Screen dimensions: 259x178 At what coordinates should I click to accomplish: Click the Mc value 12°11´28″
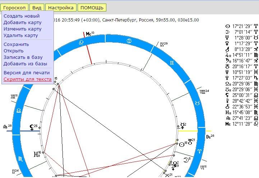click(242, 124)
